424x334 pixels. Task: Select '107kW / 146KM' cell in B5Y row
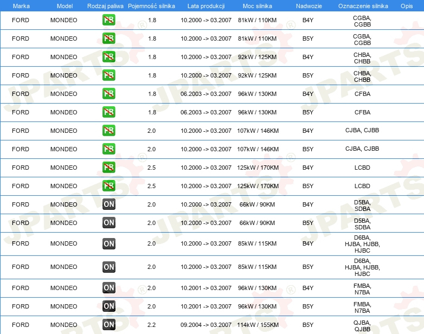click(x=258, y=149)
